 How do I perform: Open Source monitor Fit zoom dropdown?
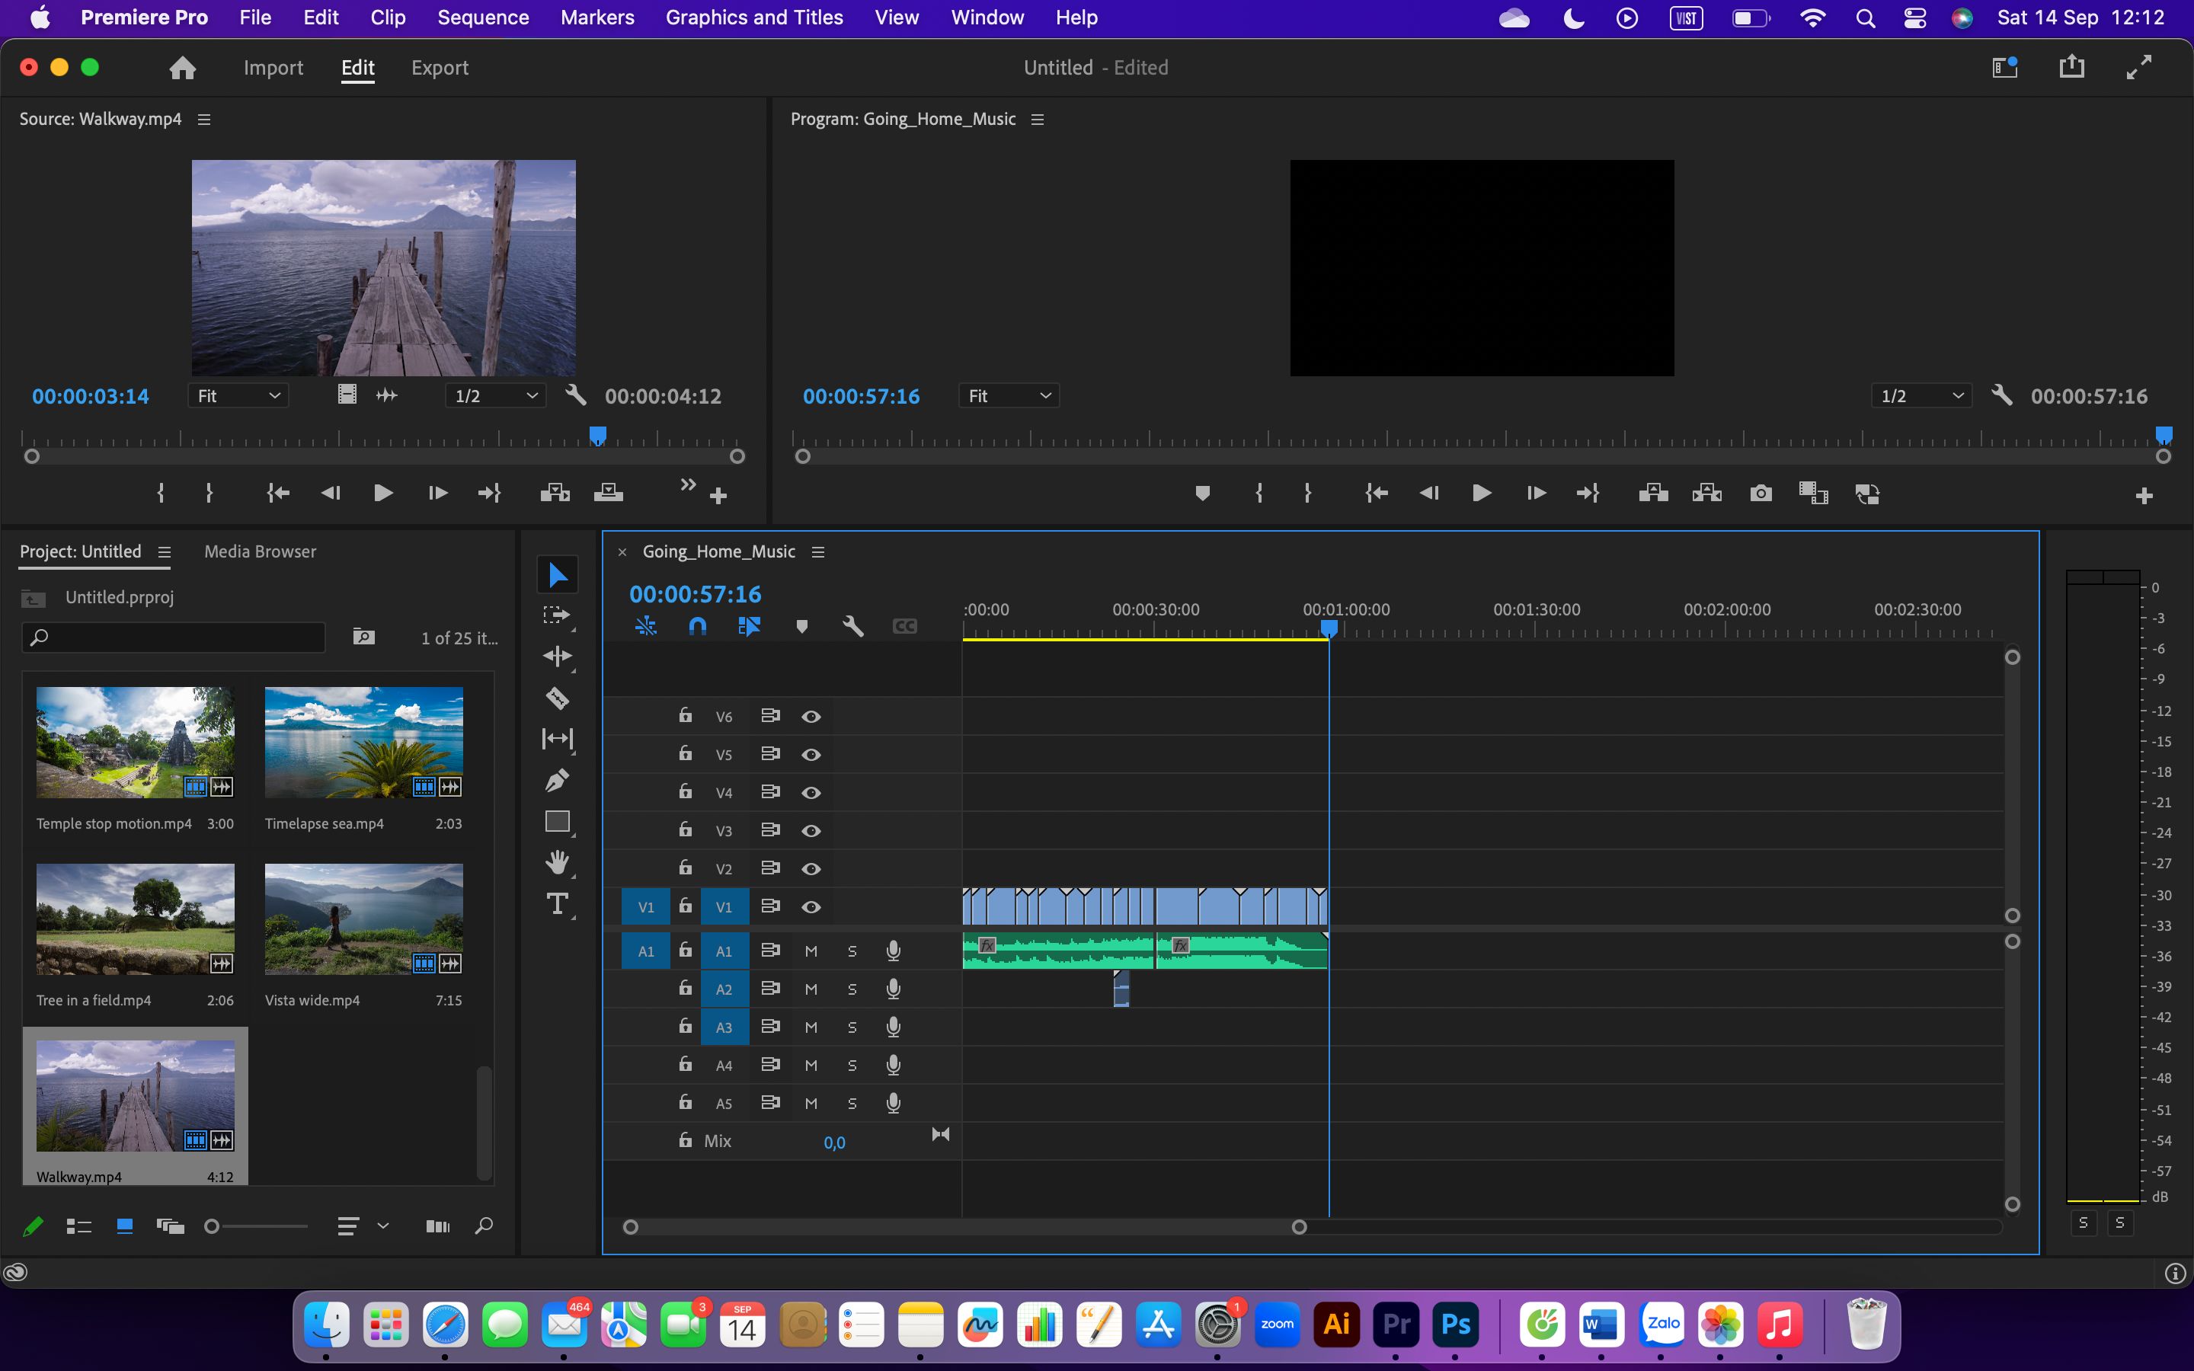tap(238, 396)
